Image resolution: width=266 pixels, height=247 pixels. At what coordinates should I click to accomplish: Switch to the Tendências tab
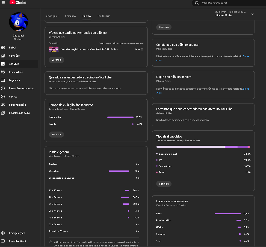[x=104, y=16]
